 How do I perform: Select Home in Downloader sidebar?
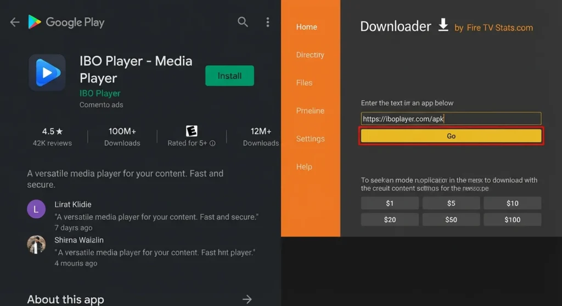pos(306,27)
